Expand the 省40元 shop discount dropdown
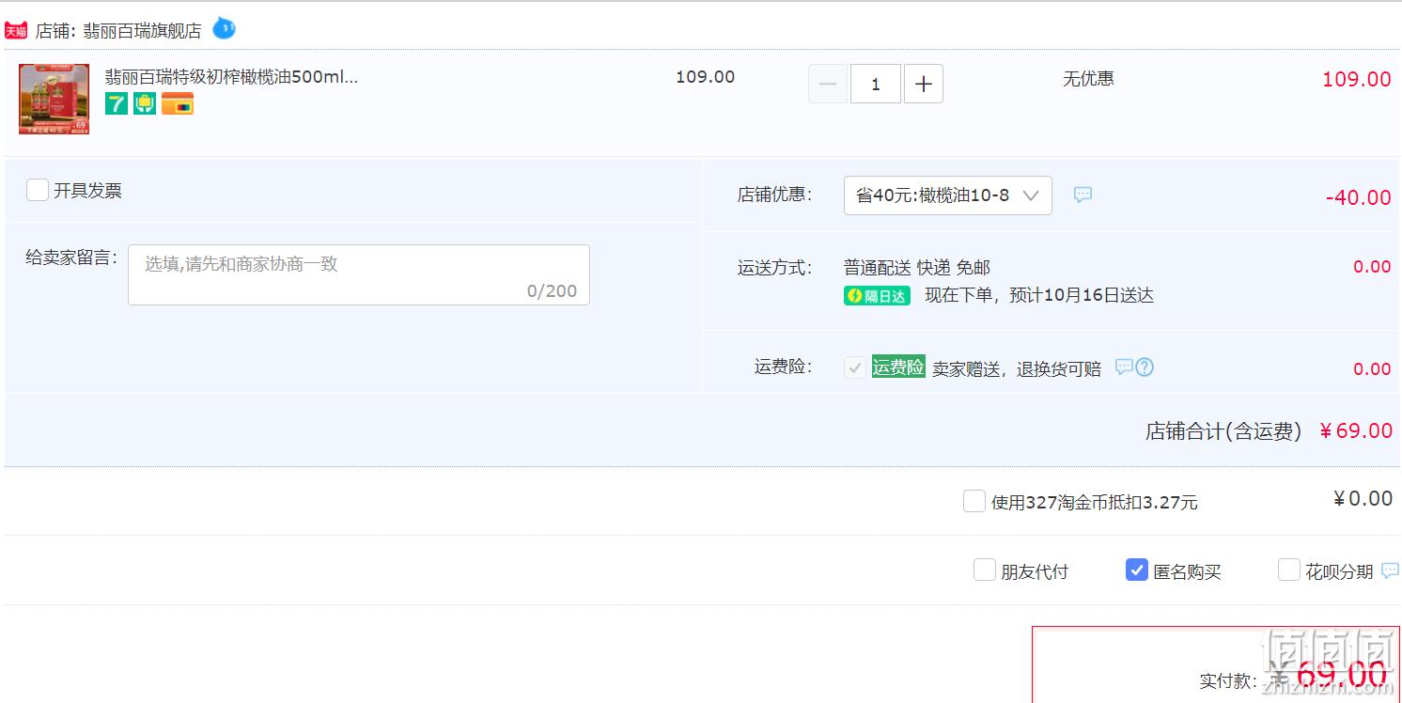Viewport: 1402px width, 703px height. (948, 195)
